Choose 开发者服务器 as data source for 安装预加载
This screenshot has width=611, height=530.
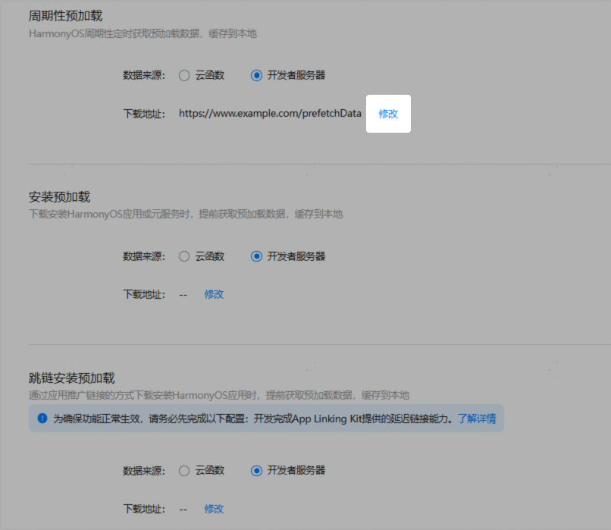256,256
